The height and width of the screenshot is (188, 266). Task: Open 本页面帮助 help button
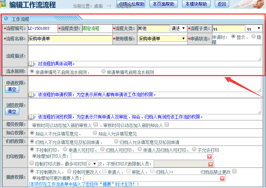point(163,4)
